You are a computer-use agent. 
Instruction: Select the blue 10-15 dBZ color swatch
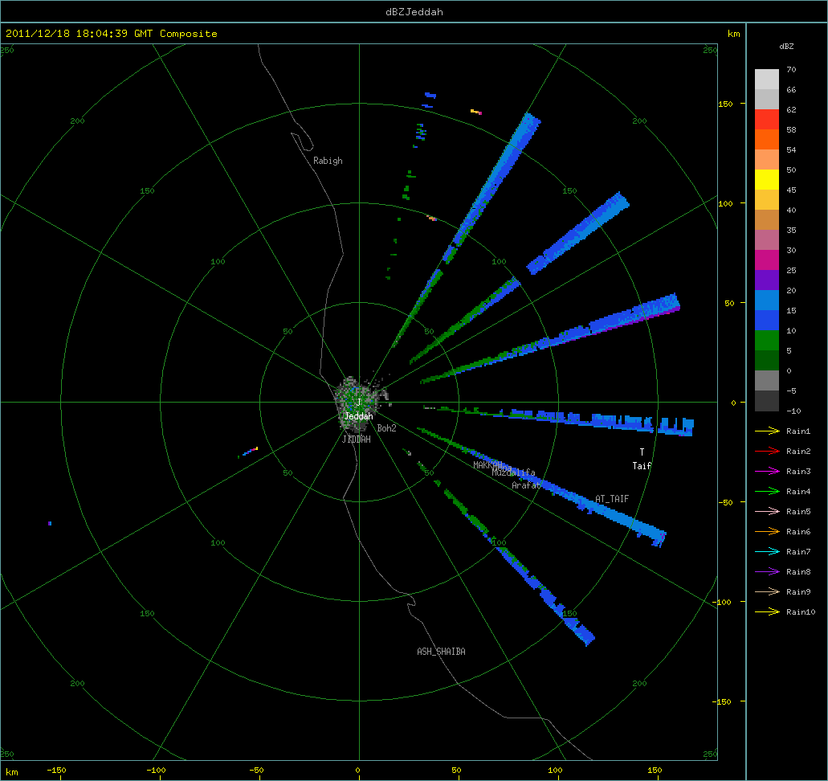(767, 321)
